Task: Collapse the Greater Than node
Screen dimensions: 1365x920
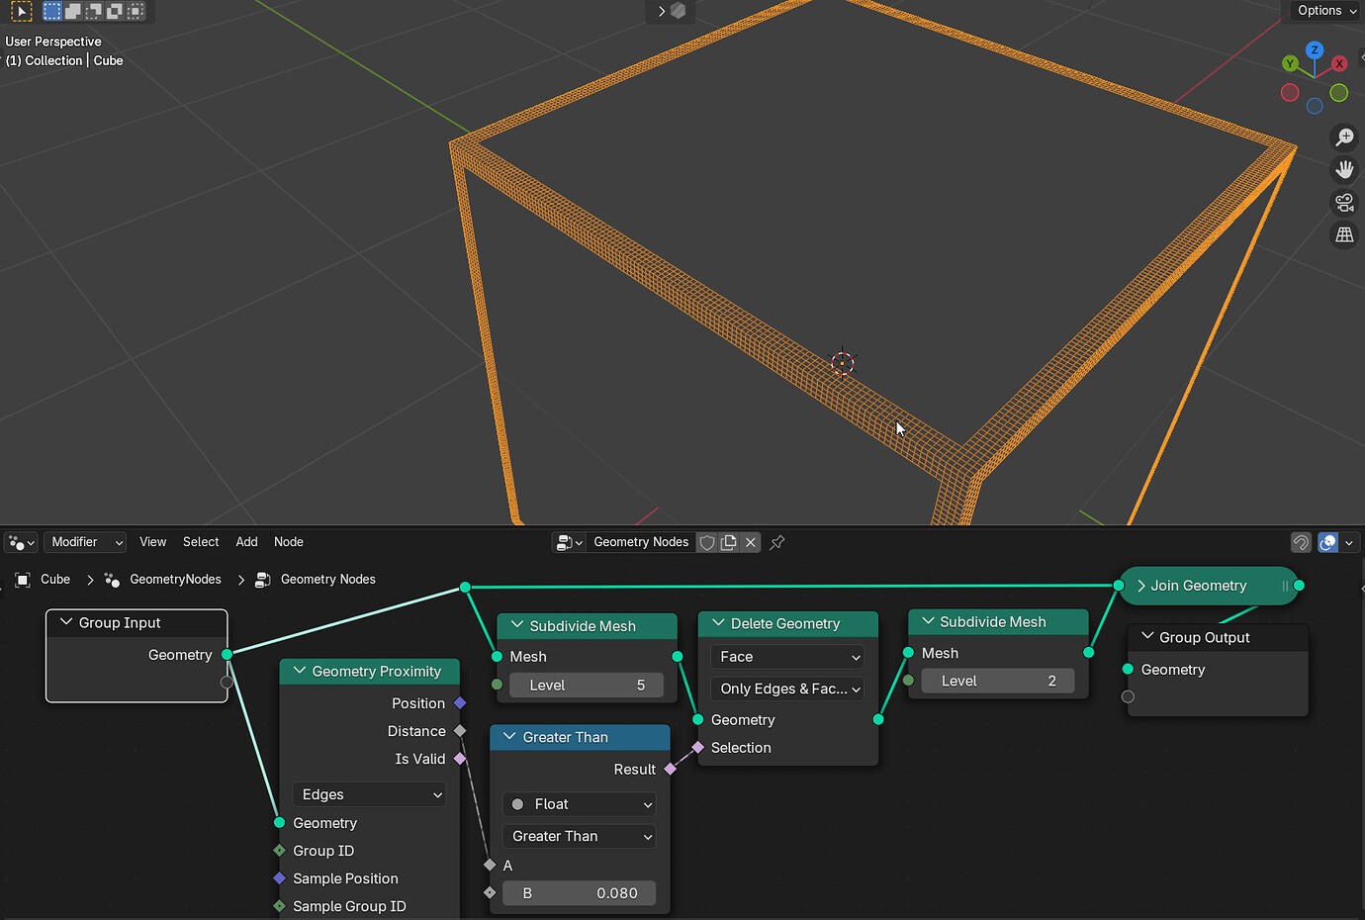Action: [x=509, y=737]
